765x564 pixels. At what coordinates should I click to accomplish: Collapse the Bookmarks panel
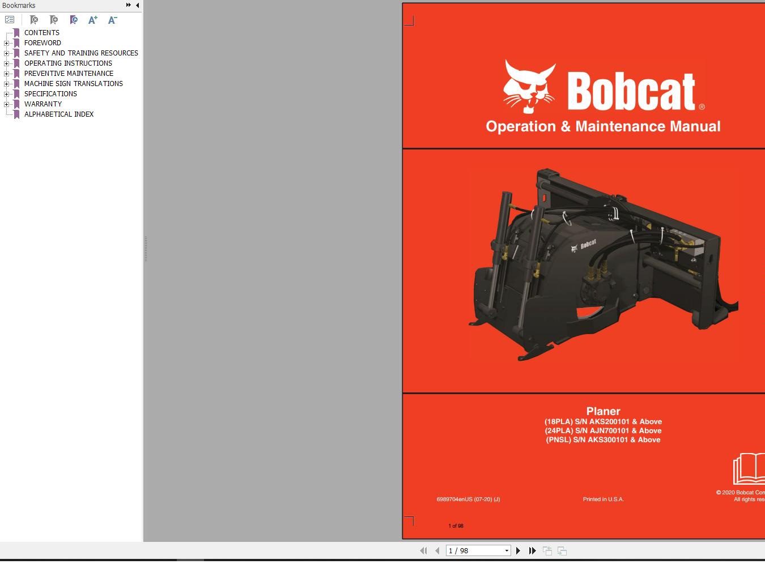pos(138,5)
